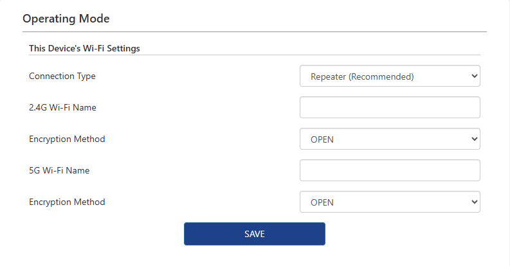Click This Device's Wi-Fi Settings section title
510x266 pixels.
click(84, 48)
